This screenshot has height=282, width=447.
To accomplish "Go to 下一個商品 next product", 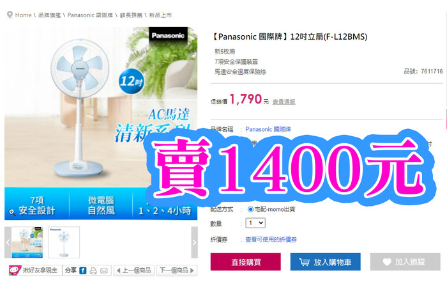I will [x=177, y=270].
